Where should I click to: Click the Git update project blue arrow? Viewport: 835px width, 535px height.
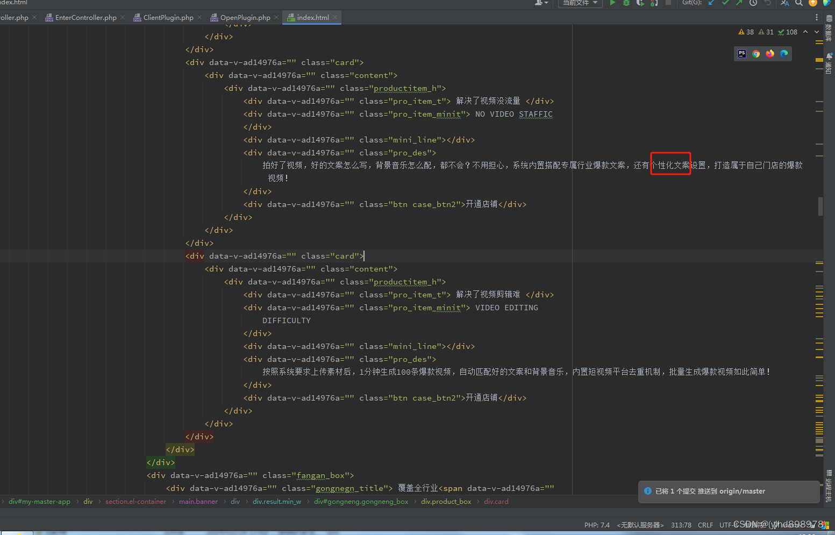[711, 3]
